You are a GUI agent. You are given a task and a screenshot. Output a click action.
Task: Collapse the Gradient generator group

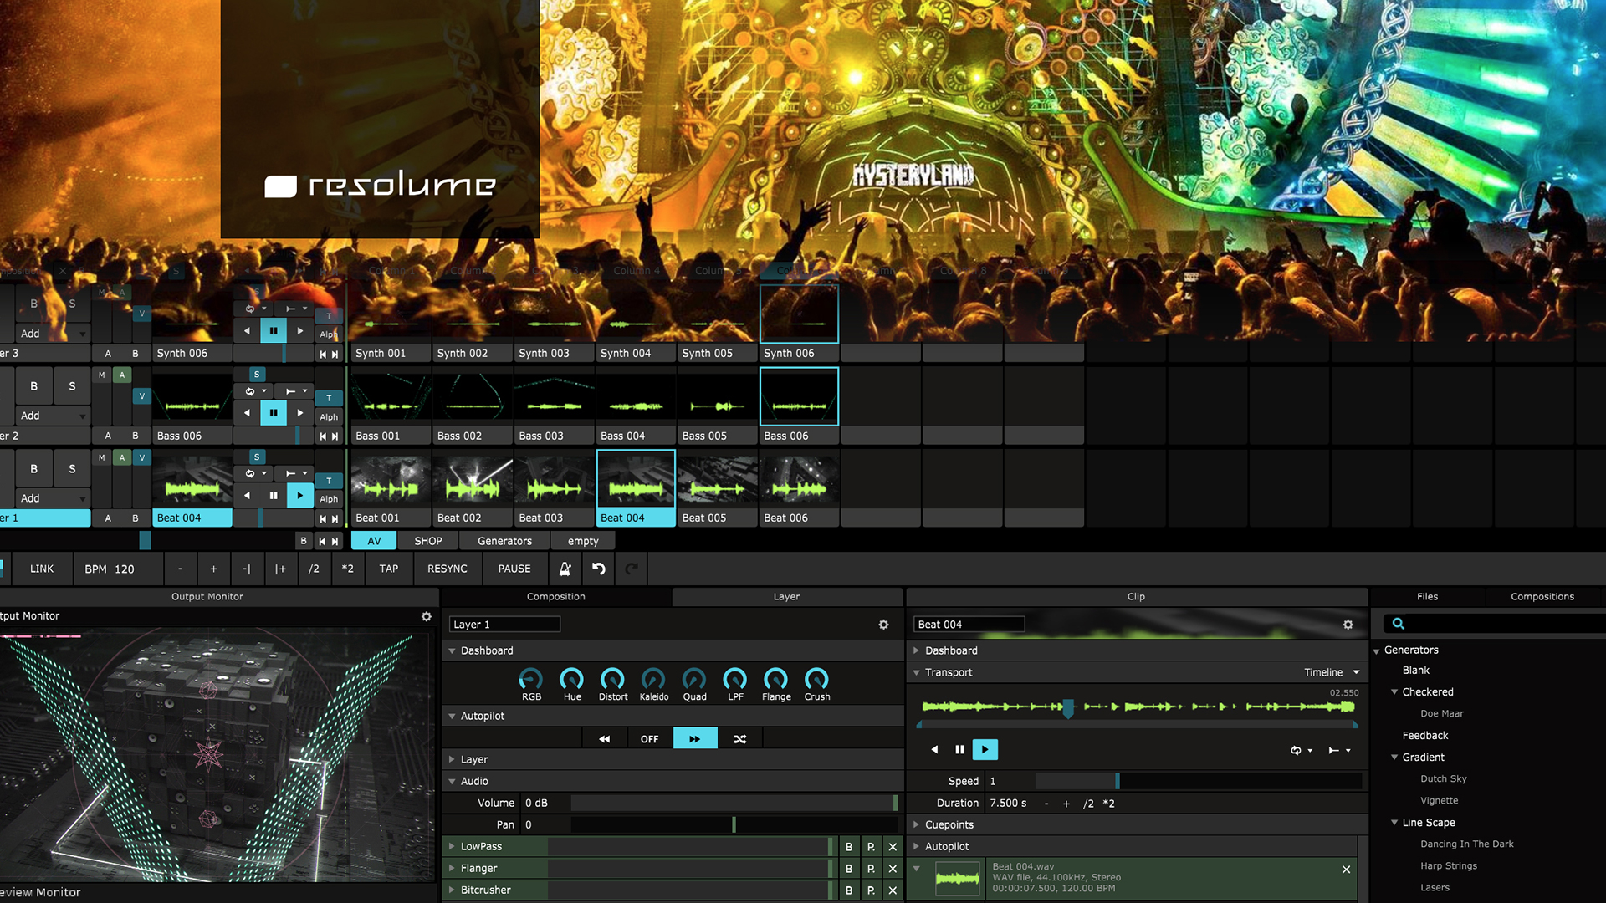(1394, 758)
